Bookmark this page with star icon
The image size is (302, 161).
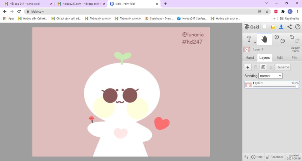[x=267, y=11]
